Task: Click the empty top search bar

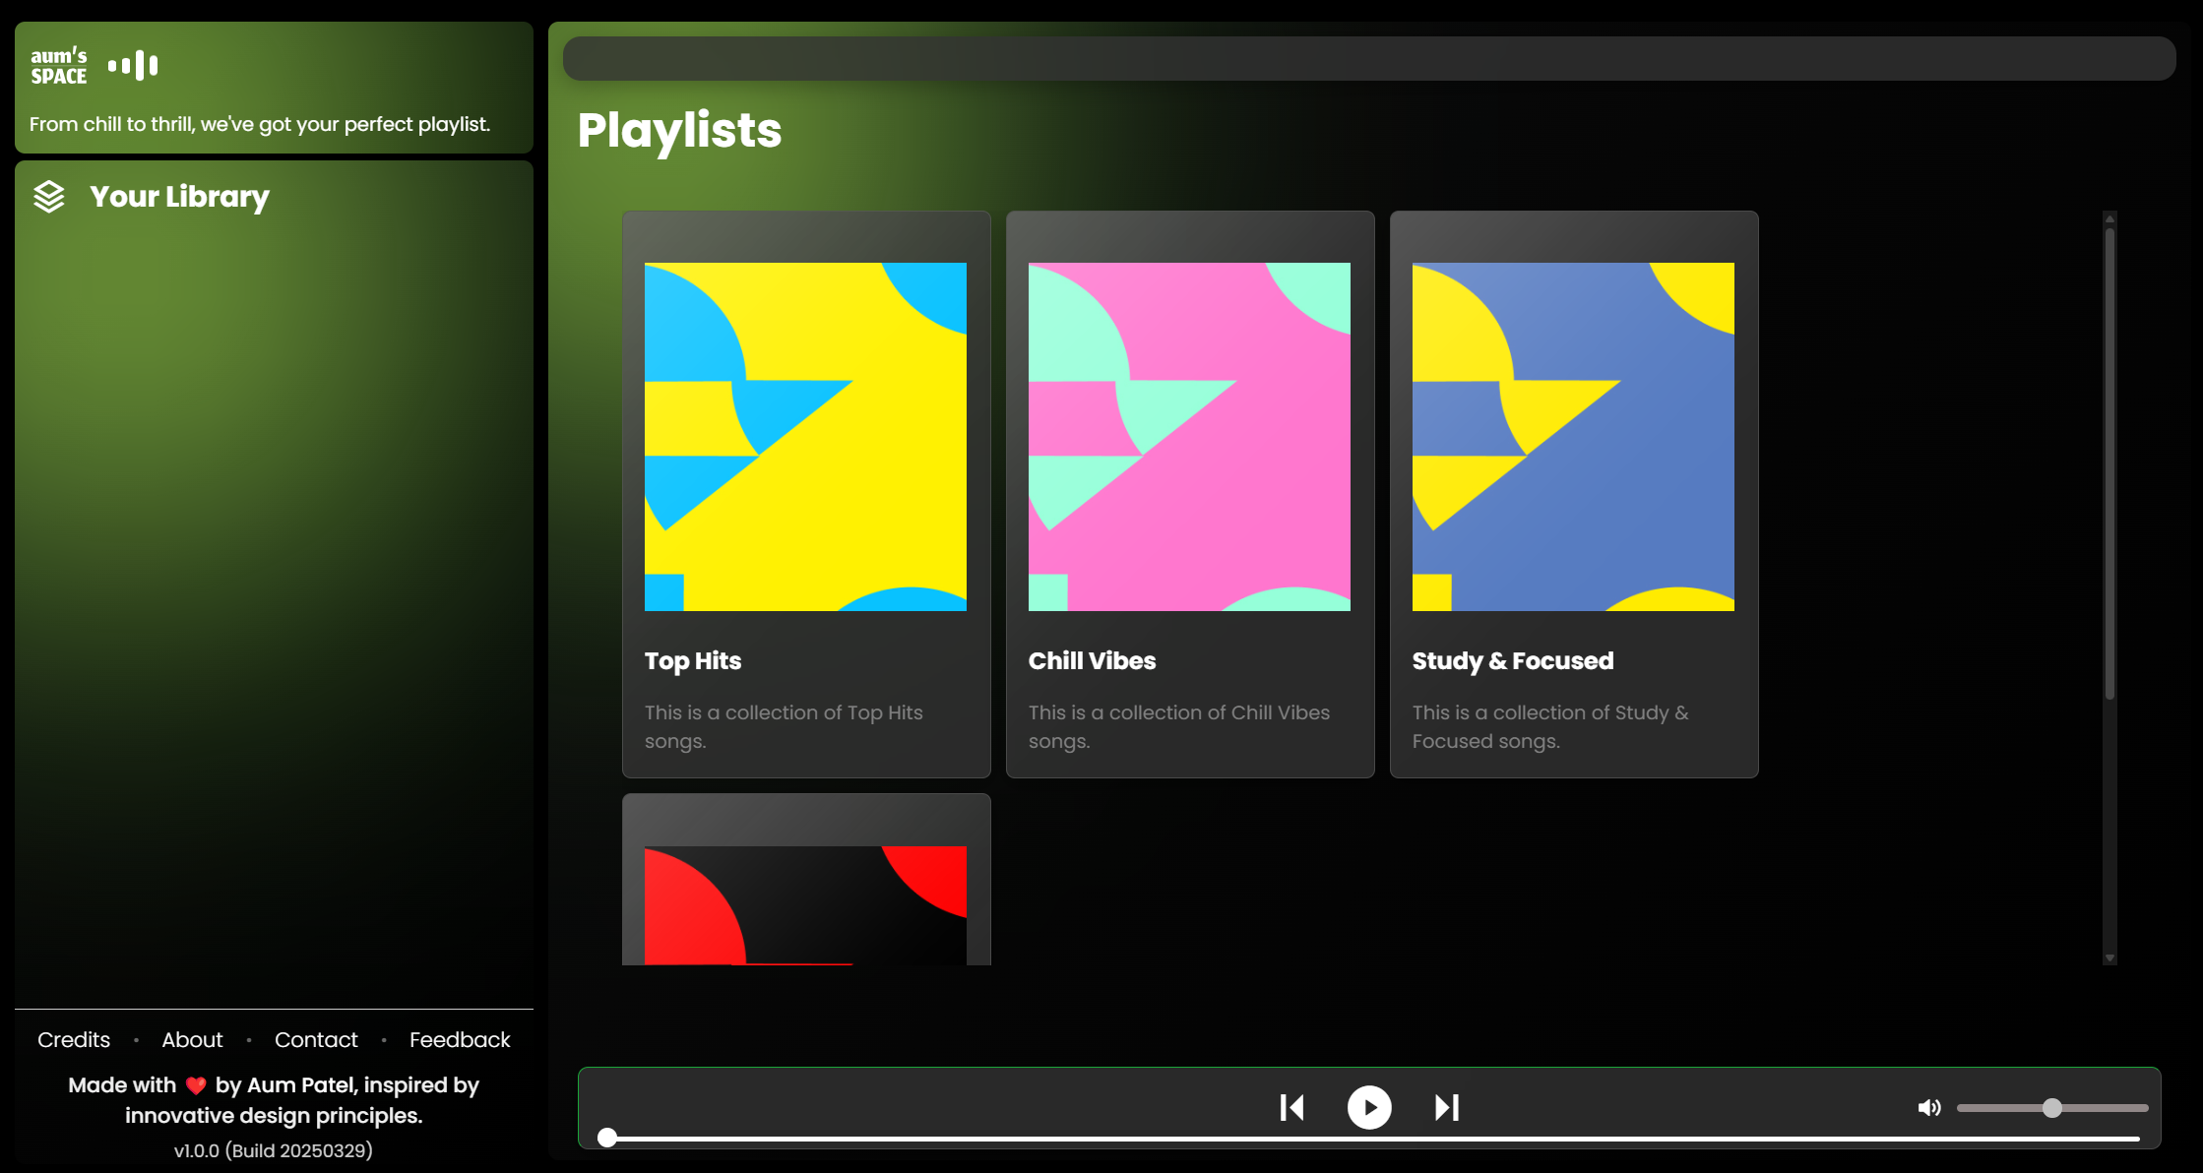Action: [x=1369, y=58]
